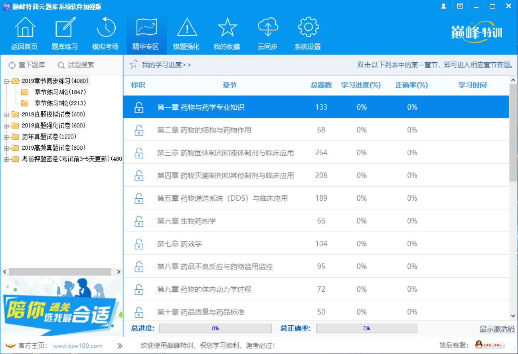Screen dimensions: 518x354
Task: Click 试题搜索 magnifier icon
Action: point(61,65)
